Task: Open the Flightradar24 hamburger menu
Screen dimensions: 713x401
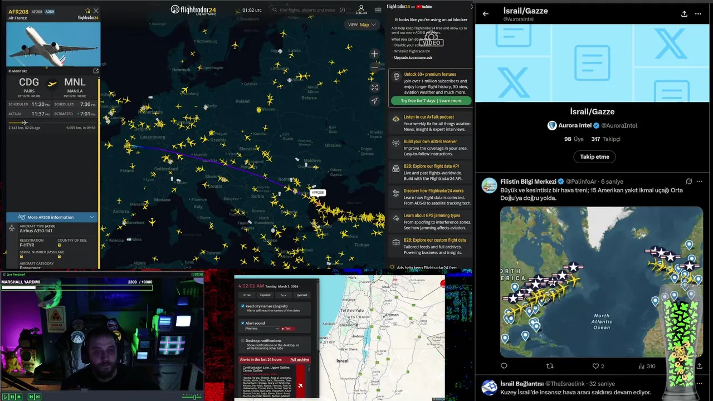Action: (x=378, y=10)
